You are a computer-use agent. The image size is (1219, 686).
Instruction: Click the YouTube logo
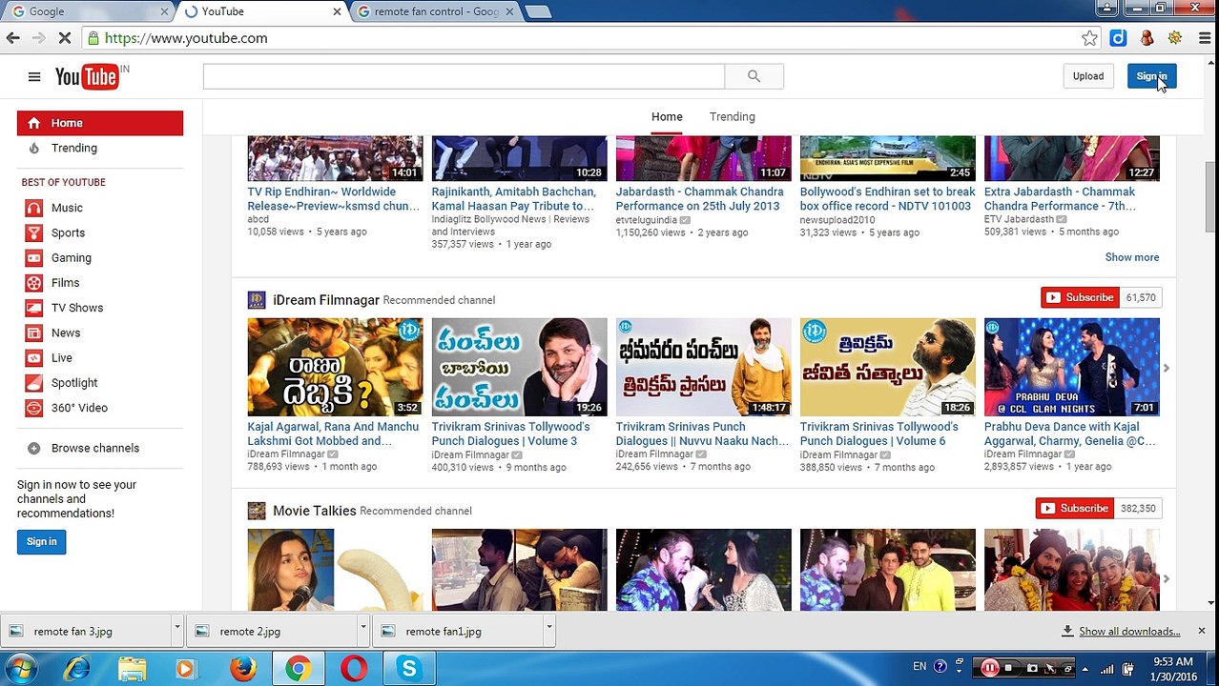tap(87, 77)
